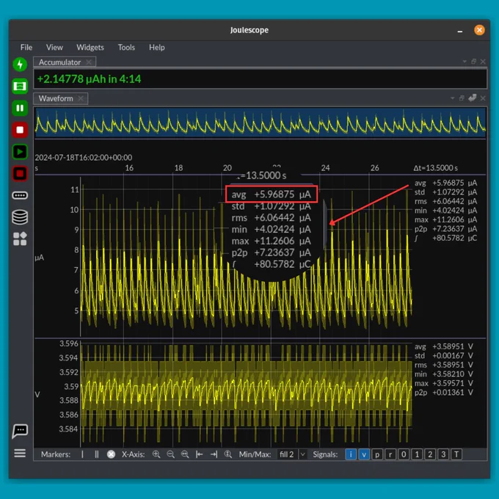Click the waveform summary overview strip
This screenshot has width=499, height=499.
pos(261,123)
